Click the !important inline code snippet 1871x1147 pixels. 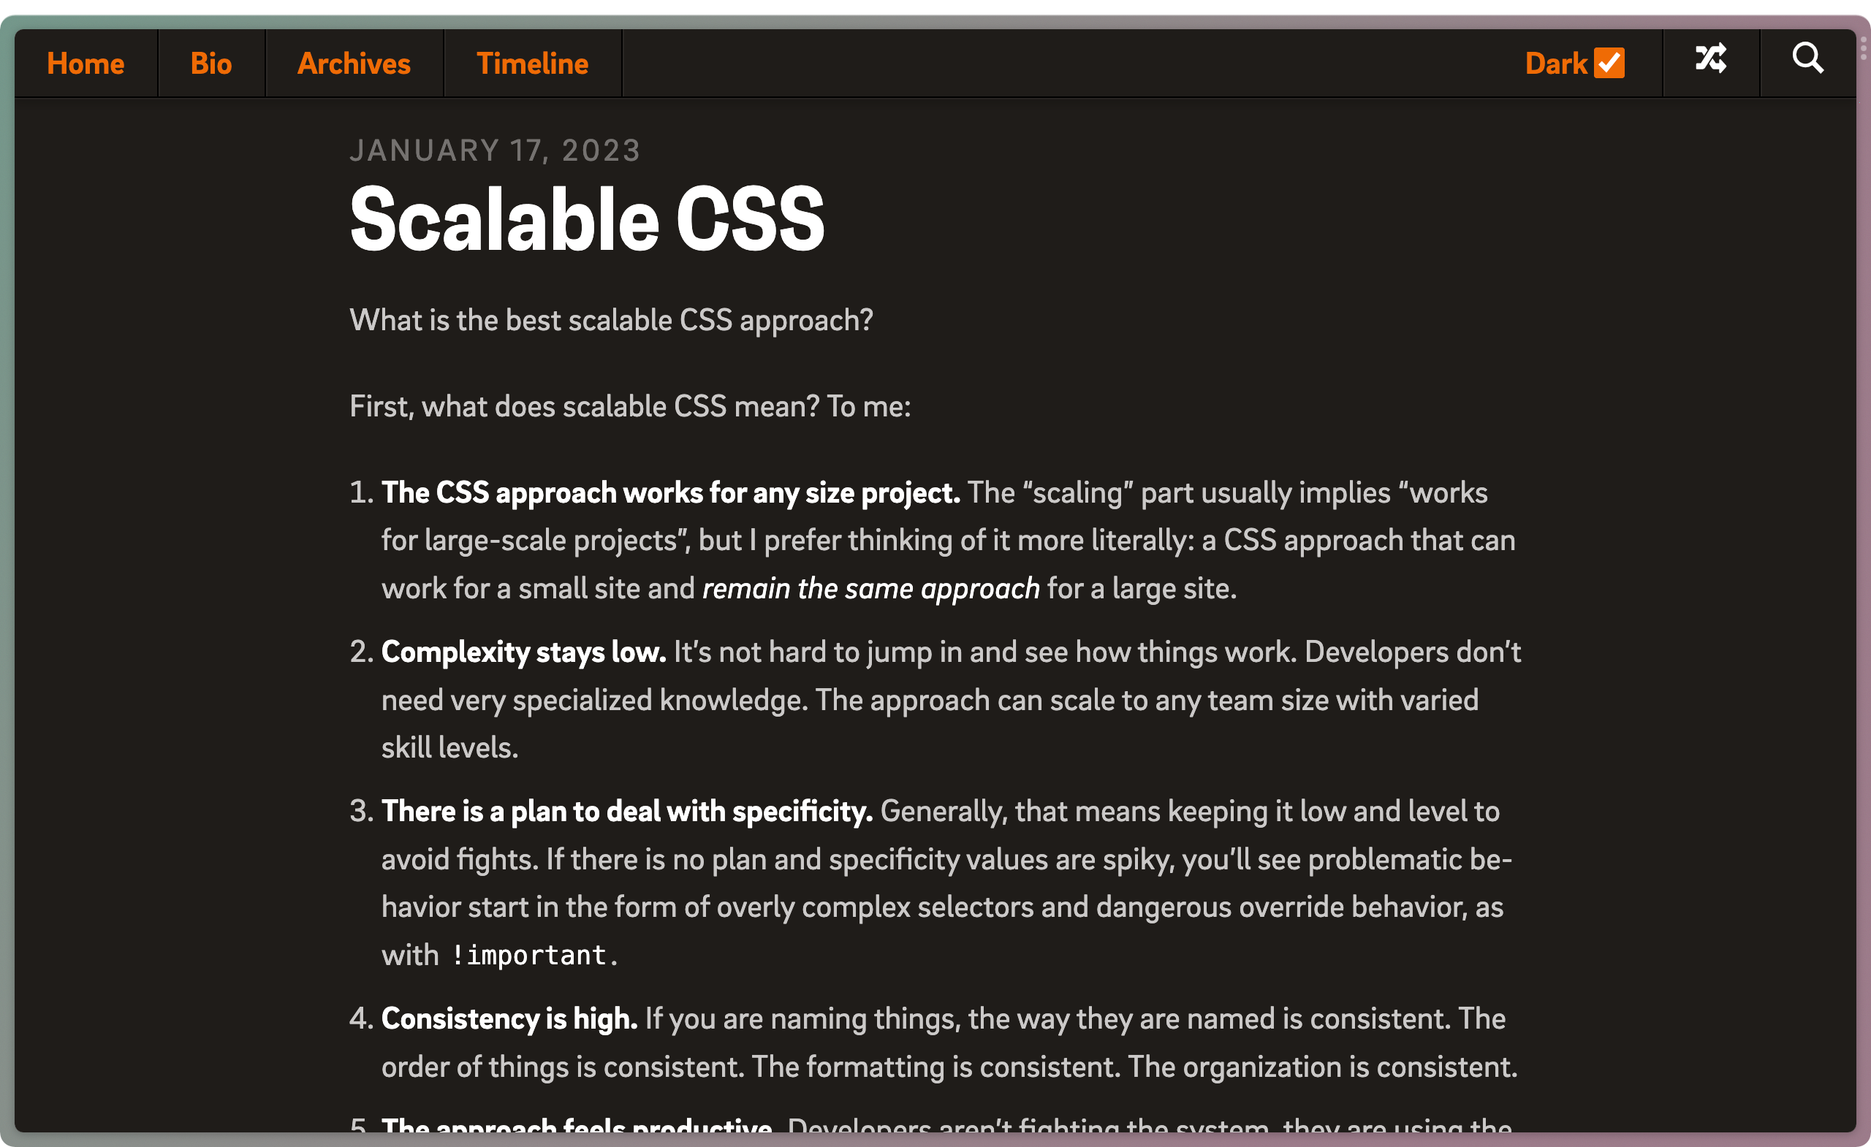pyautogui.click(x=530, y=954)
